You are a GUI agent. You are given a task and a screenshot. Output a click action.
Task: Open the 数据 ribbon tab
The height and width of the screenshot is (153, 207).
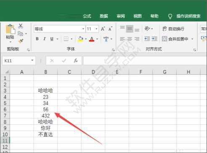pos(104,16)
